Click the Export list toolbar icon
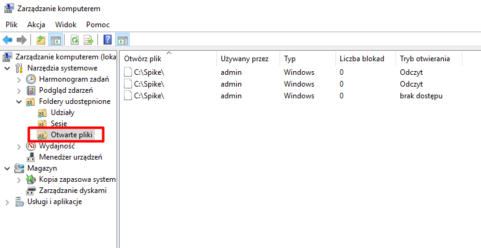 (x=89, y=40)
